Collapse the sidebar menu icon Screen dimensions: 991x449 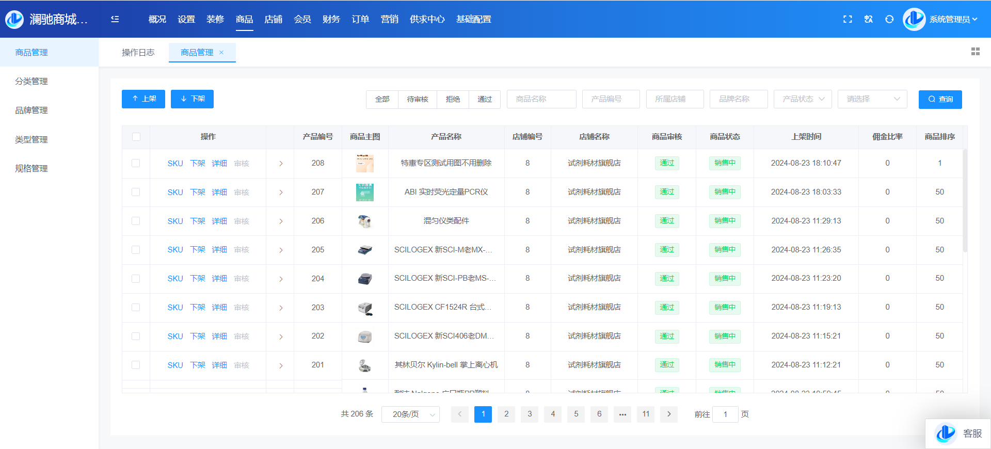[115, 19]
